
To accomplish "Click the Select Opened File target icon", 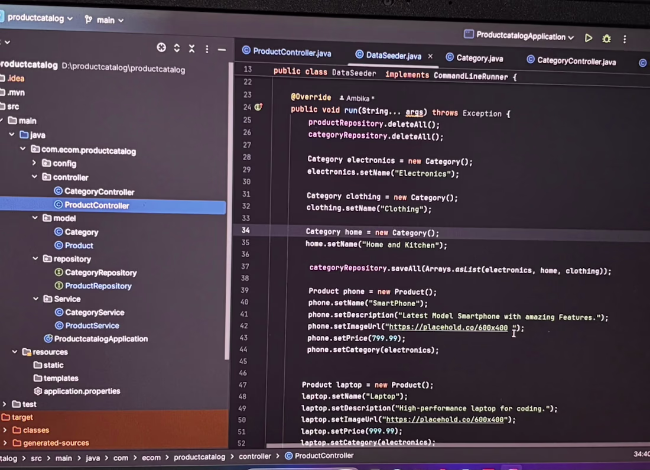I will [x=161, y=48].
